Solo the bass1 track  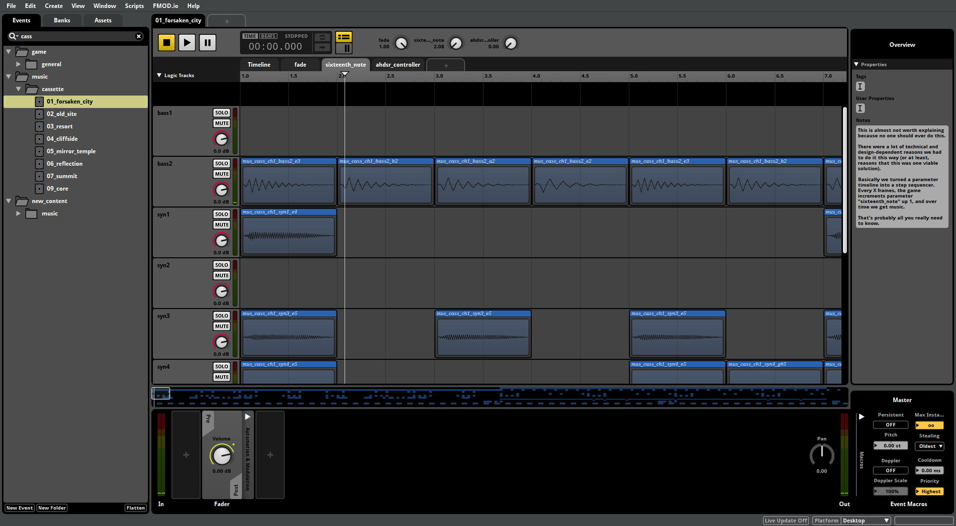pyautogui.click(x=222, y=113)
